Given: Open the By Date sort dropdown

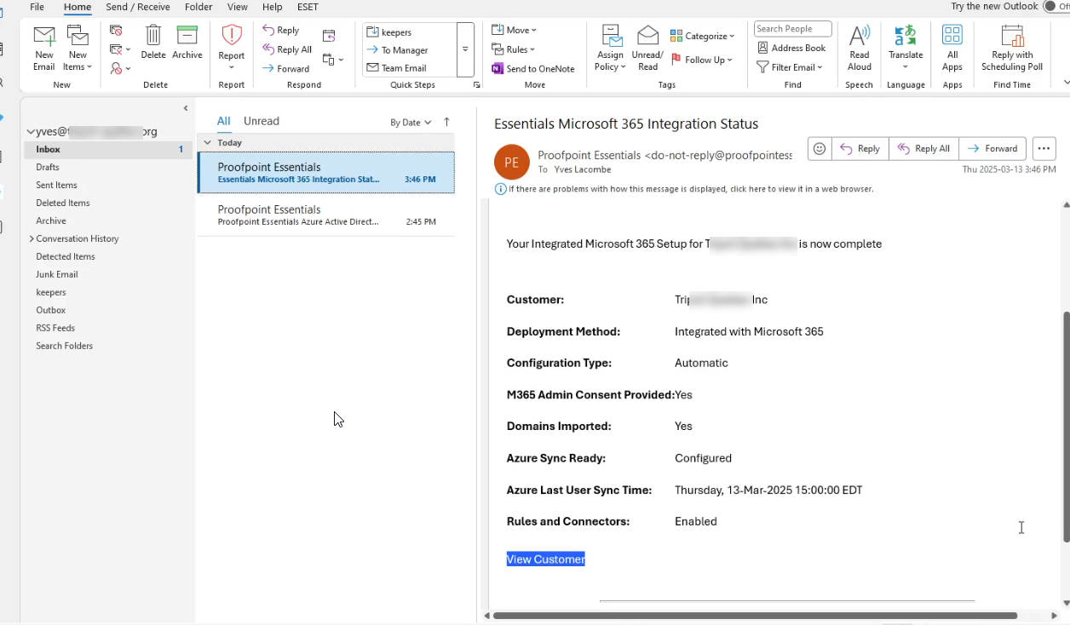Looking at the screenshot, I should pos(411,123).
